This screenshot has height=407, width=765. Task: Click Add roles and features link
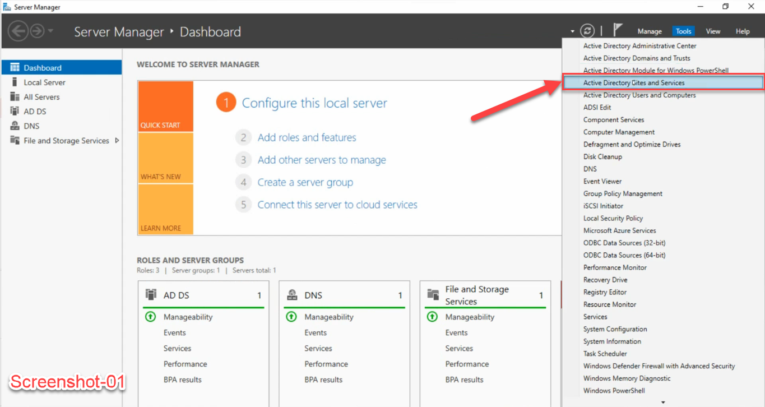(x=307, y=137)
